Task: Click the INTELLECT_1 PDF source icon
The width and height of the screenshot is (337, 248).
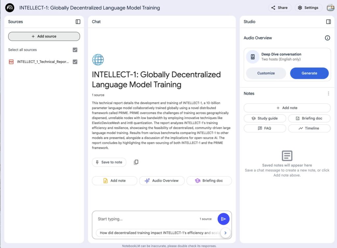Action: 11,62
